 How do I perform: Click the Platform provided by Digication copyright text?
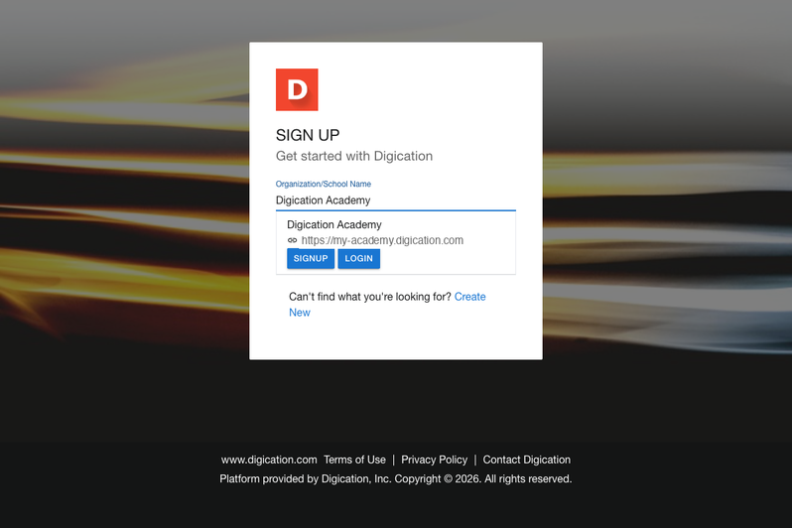tap(395, 479)
